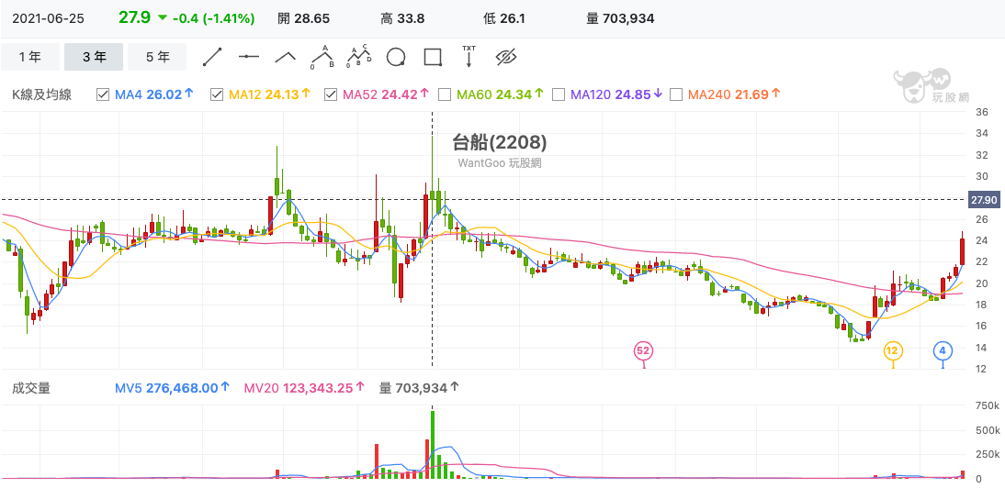Select the TXT text annotation tool

pyautogui.click(x=469, y=56)
